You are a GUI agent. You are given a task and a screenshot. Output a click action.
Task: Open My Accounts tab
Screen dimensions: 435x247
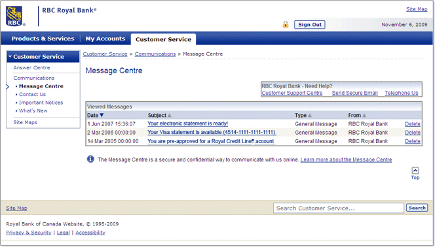105,39
